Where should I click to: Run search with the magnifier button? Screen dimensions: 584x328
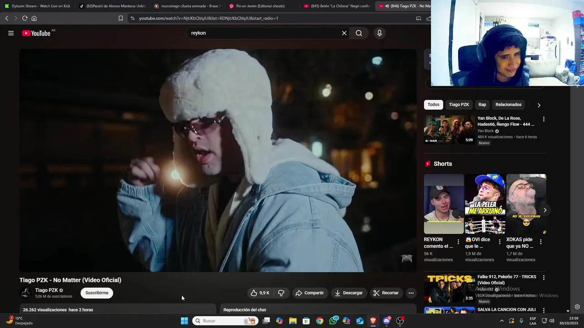click(359, 33)
